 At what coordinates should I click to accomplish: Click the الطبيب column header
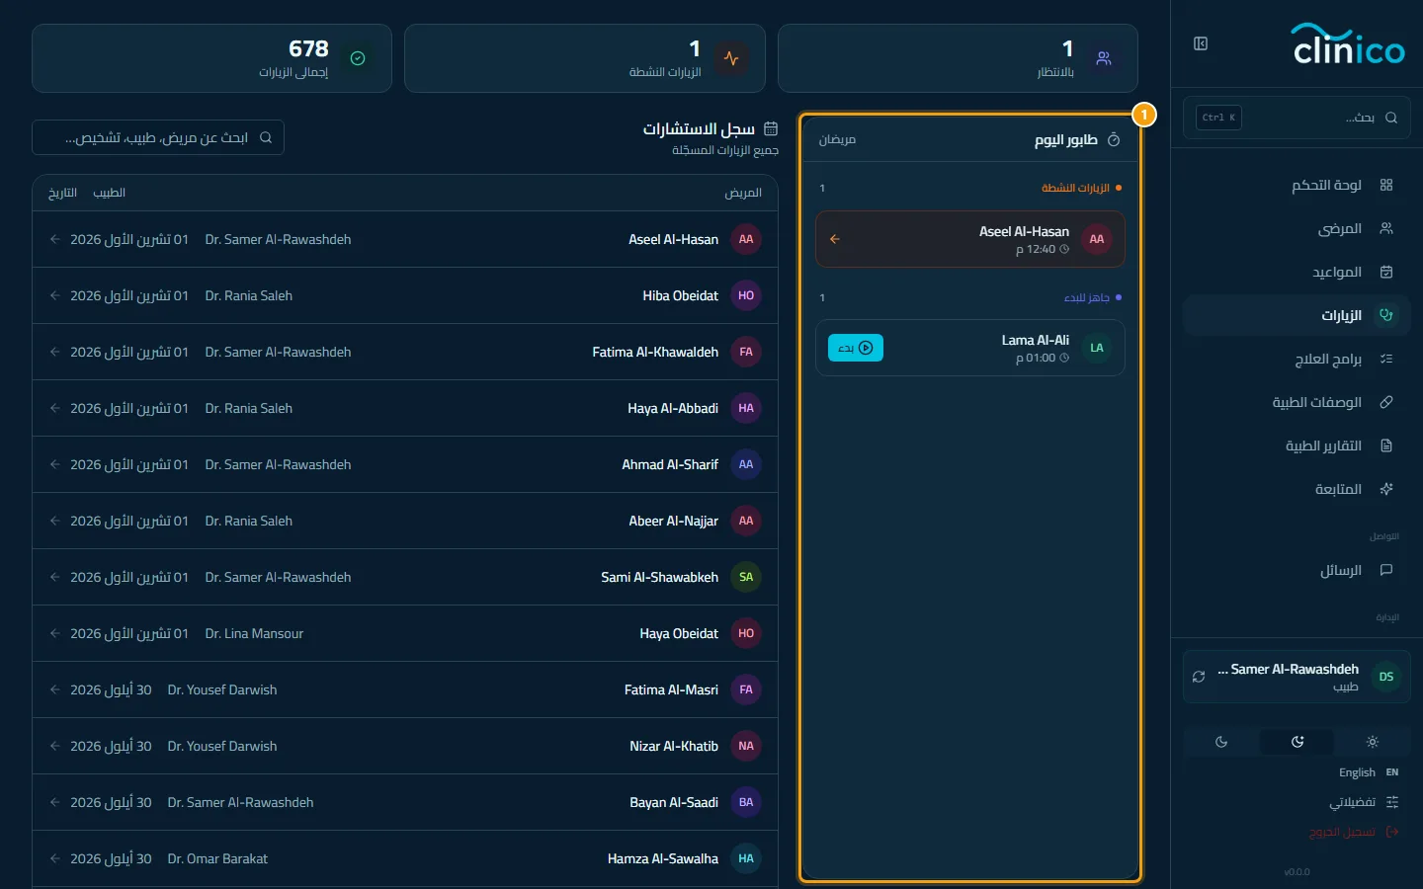(109, 193)
